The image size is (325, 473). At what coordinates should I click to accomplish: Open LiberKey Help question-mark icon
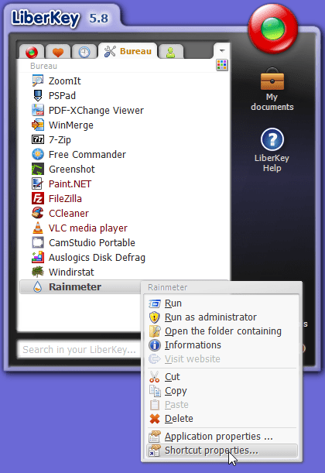pyautogui.click(x=272, y=139)
